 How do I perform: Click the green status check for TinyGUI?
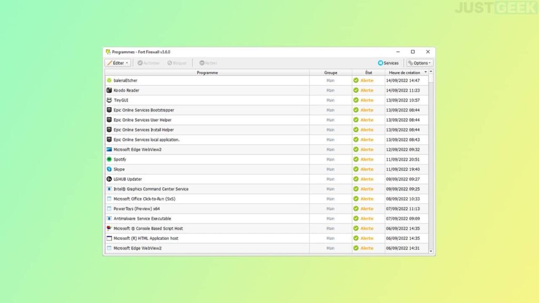tap(356, 100)
